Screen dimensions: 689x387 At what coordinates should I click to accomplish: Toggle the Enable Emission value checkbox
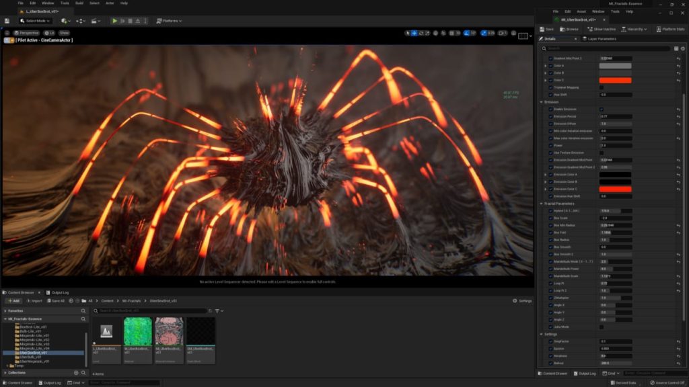(602, 109)
